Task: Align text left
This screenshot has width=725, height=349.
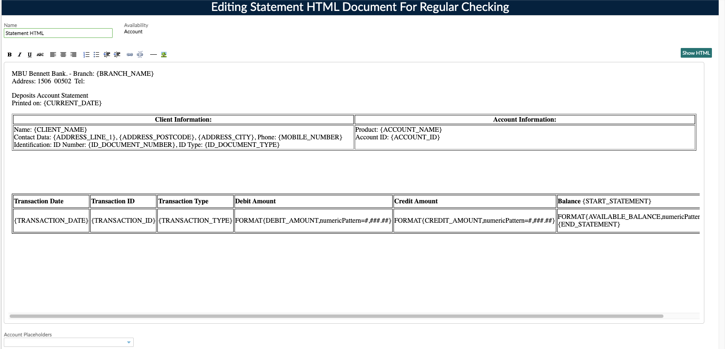Action: coord(53,54)
